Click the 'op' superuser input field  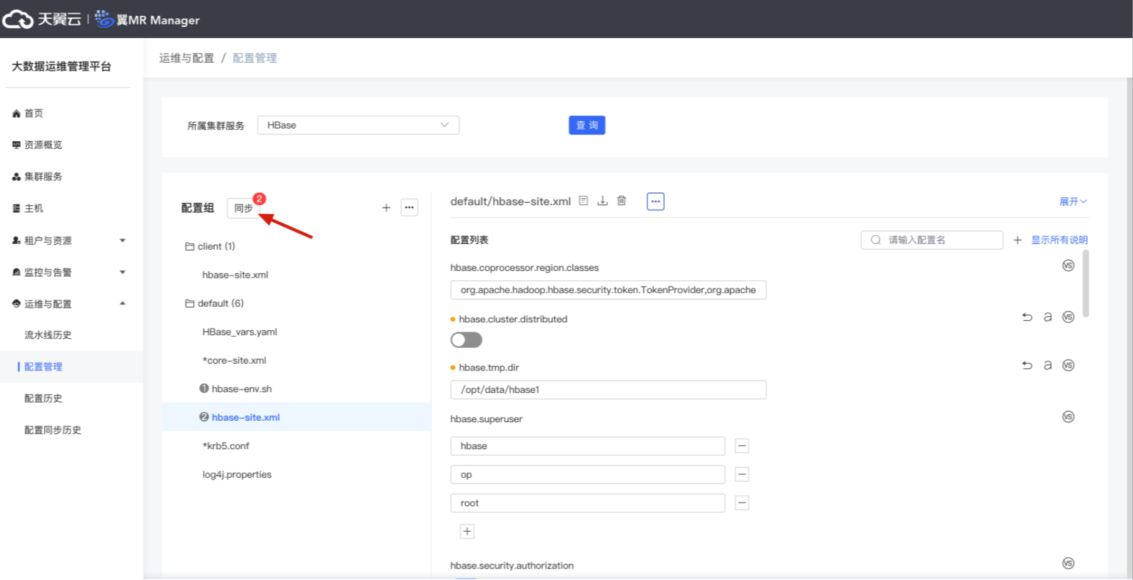click(x=588, y=475)
